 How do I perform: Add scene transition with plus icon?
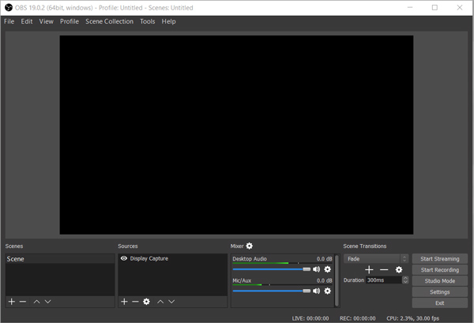369,269
